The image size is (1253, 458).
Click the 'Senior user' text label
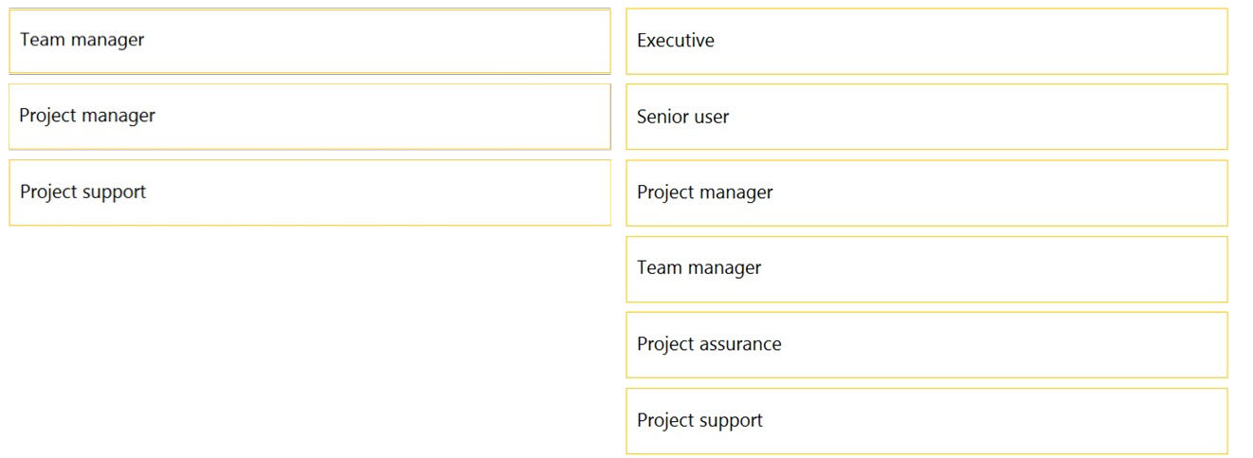683,117
